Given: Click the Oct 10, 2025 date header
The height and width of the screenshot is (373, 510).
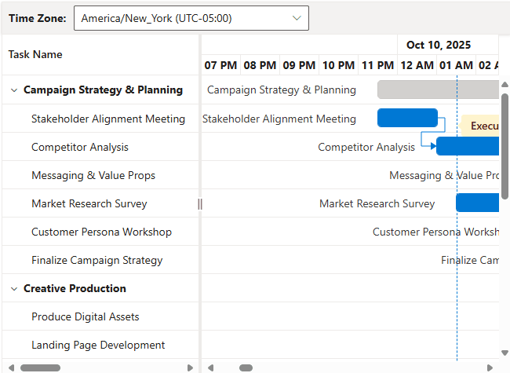Looking at the screenshot, I should tap(439, 45).
